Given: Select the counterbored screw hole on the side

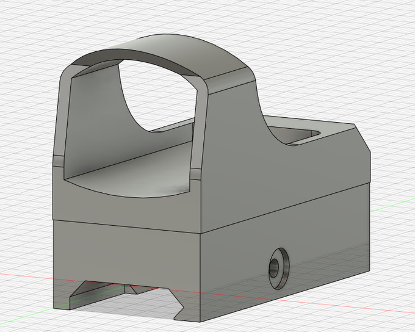Looking at the screenshot, I should [279, 269].
